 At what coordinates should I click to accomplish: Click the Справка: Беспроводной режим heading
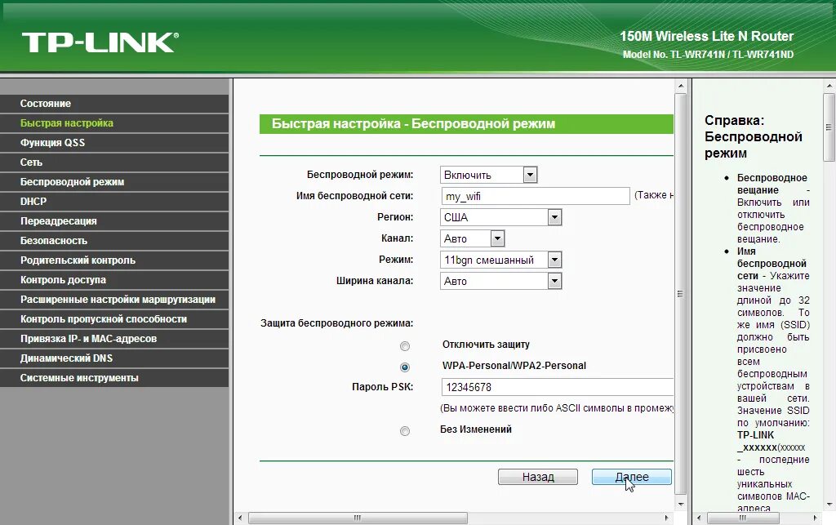pyautogui.click(x=754, y=137)
